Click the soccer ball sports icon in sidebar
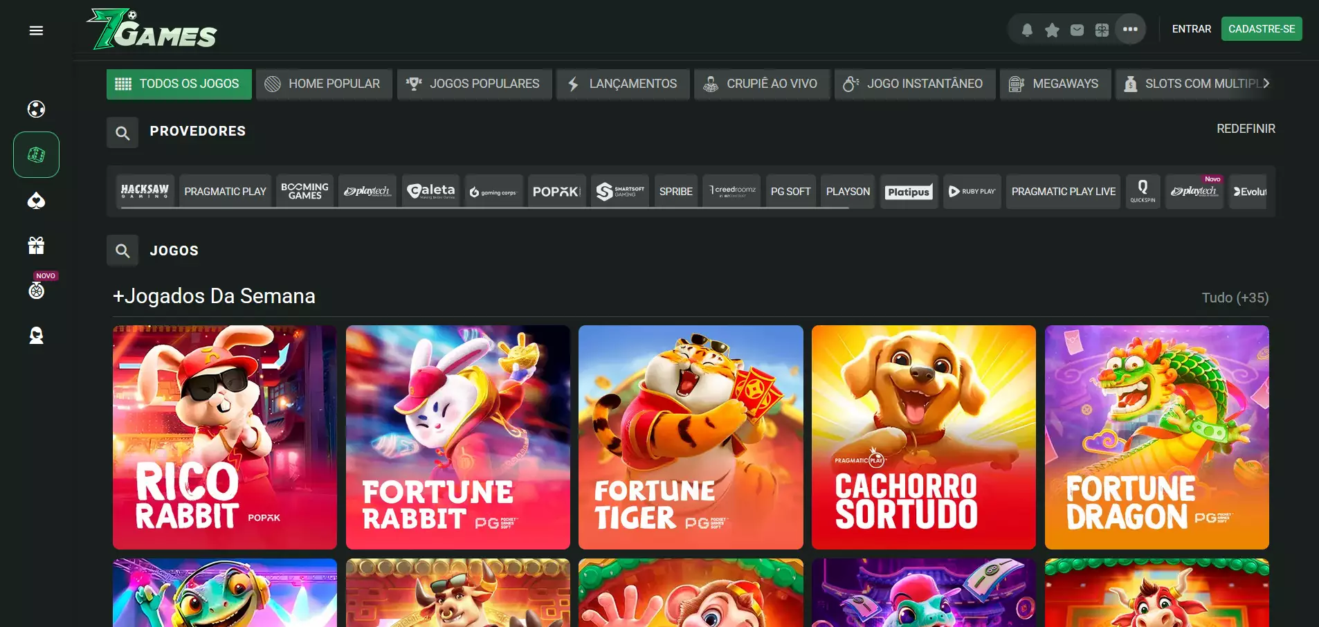The height and width of the screenshot is (627, 1319). point(36,109)
